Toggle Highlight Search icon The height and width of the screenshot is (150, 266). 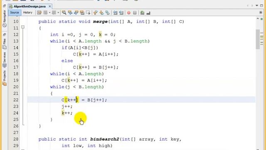coord(82,12)
